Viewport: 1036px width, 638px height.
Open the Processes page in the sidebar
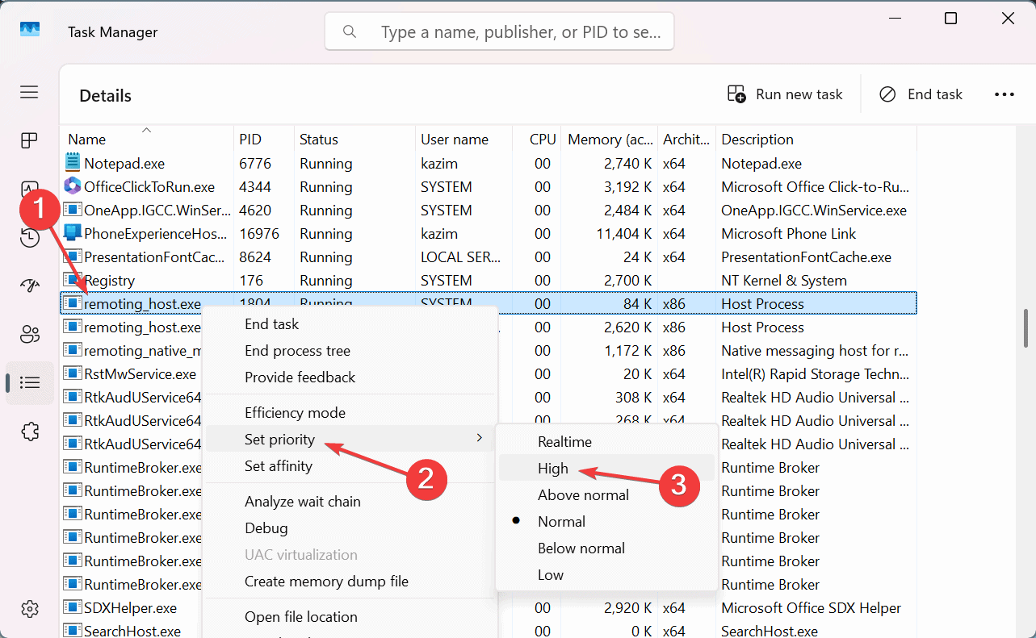tap(29, 140)
